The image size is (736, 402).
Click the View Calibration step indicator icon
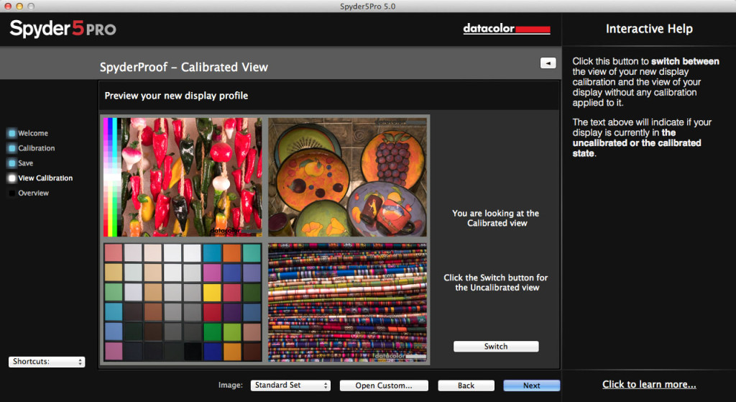(x=11, y=178)
